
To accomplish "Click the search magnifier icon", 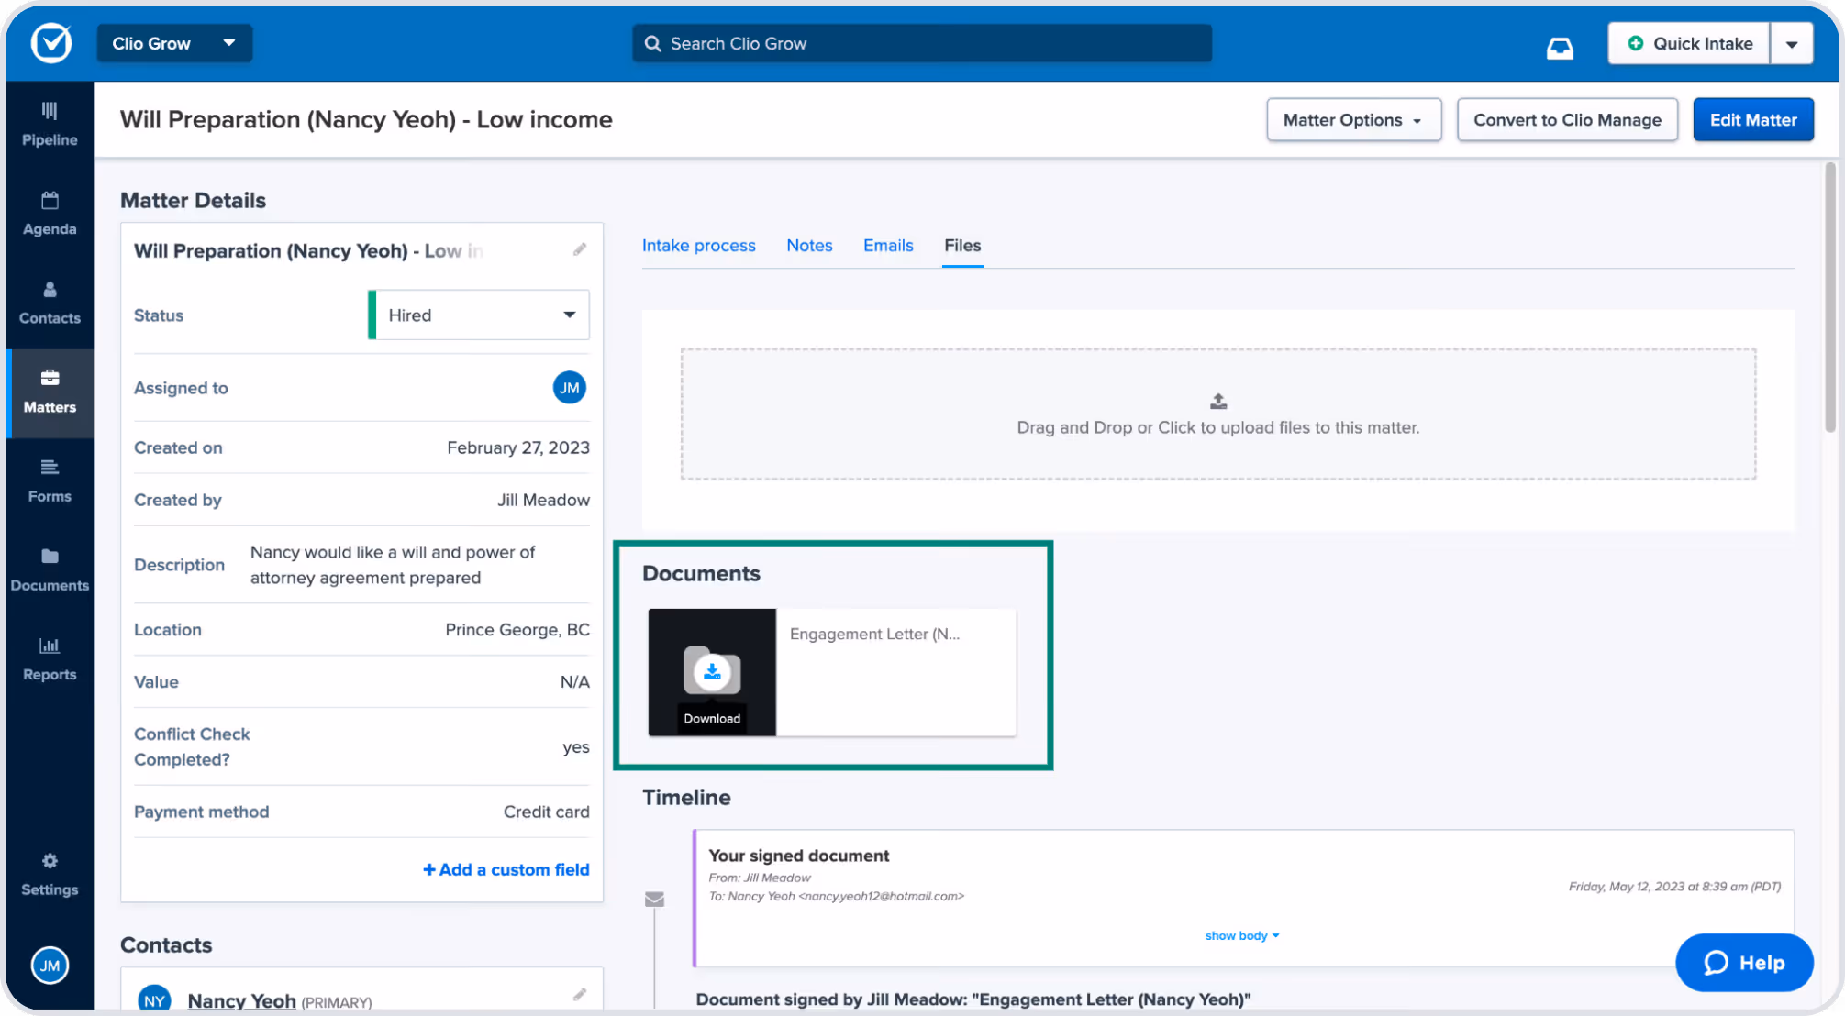I will click(x=652, y=43).
